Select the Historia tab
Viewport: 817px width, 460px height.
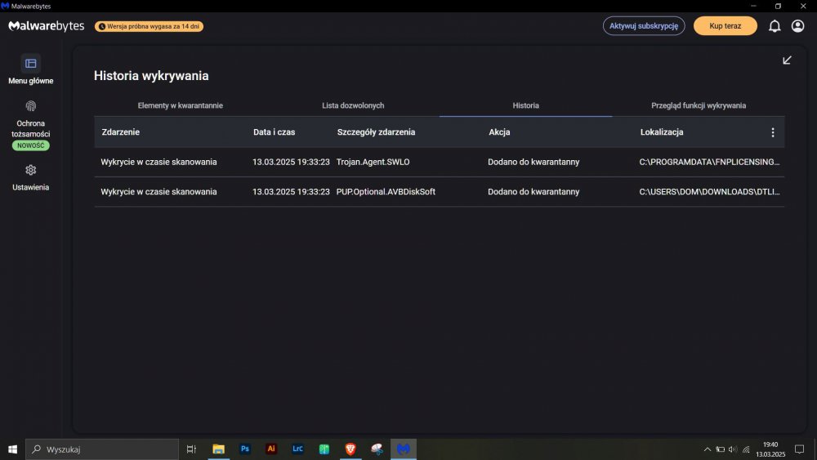point(525,105)
